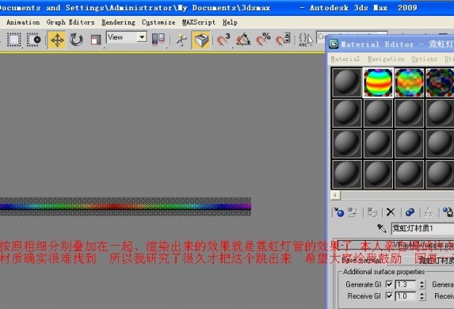Screen dimensions: 454x309
Task: Click the rectangular selection region icon
Action: point(13,40)
